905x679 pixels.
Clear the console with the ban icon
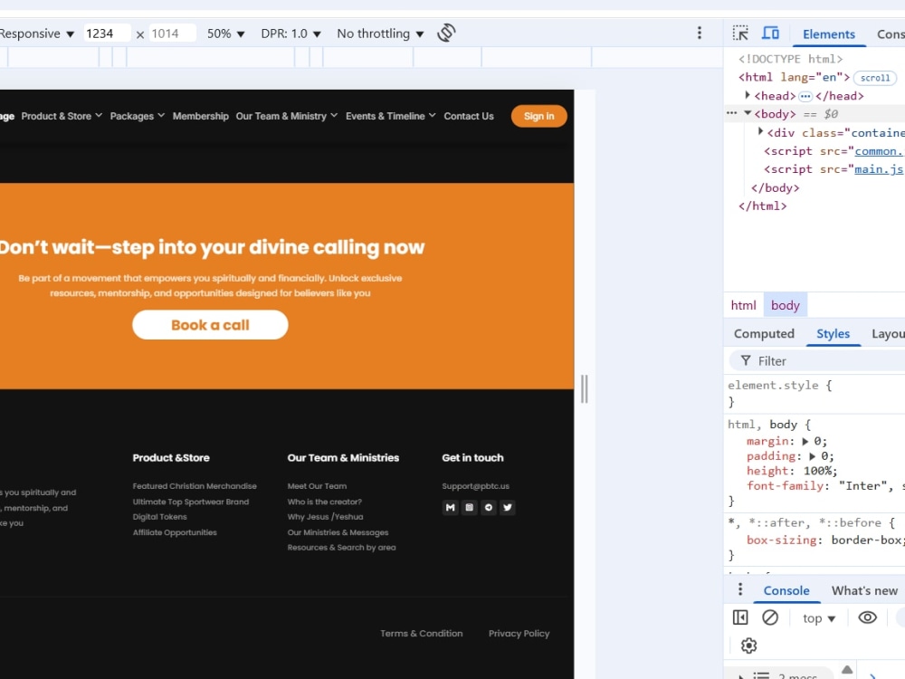click(x=770, y=617)
